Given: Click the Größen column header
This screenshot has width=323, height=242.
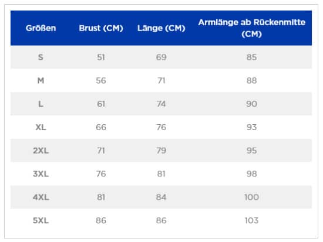Looking at the screenshot, I should (41, 28).
